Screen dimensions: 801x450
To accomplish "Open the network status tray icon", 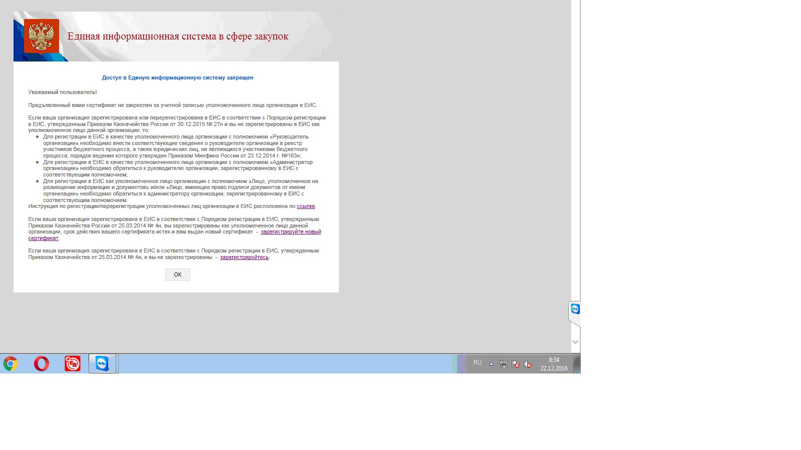I will (x=504, y=364).
